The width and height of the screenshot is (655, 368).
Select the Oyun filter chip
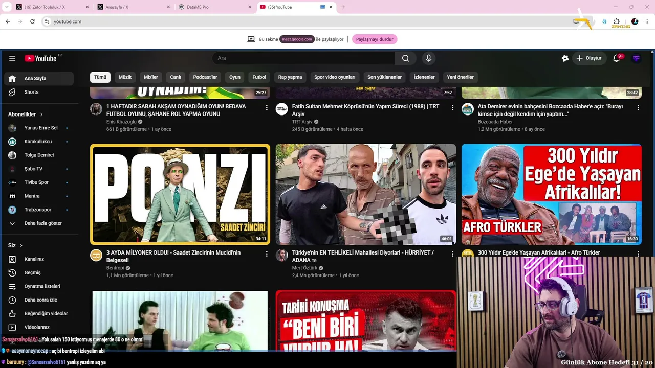point(235,77)
